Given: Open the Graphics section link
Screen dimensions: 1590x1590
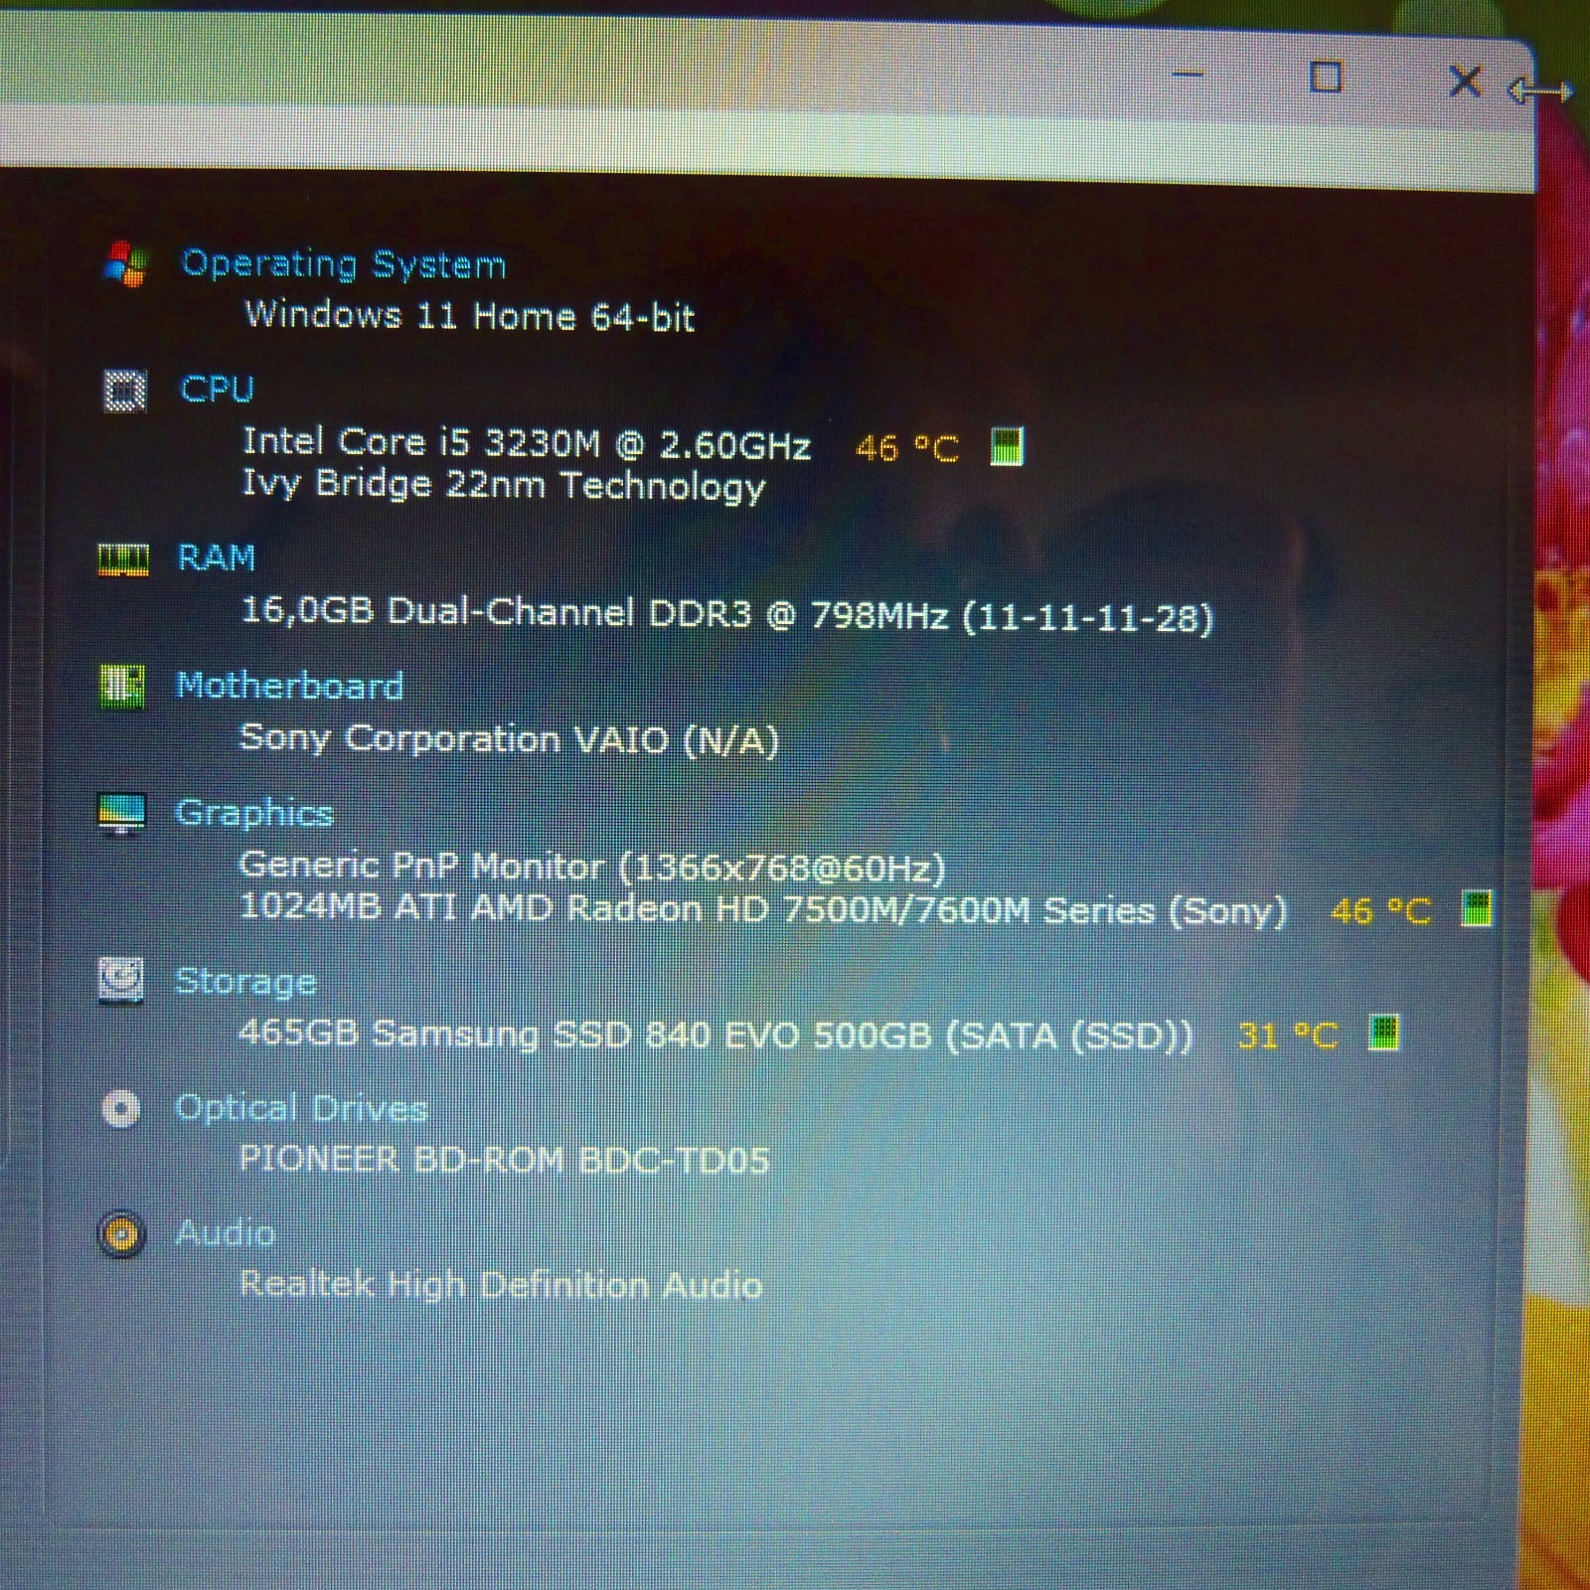Looking at the screenshot, I should pyautogui.click(x=254, y=813).
